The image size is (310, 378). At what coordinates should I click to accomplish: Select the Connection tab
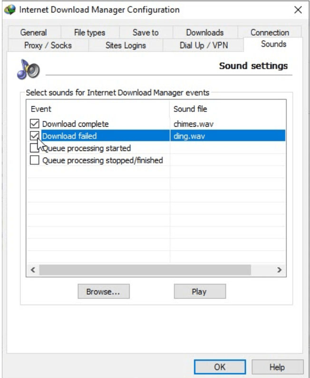tap(270, 32)
